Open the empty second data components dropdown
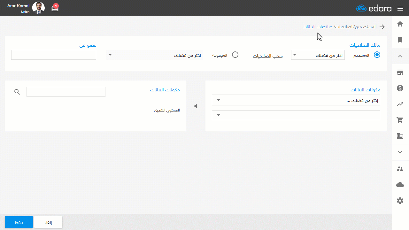409x230 pixels. 296,115
